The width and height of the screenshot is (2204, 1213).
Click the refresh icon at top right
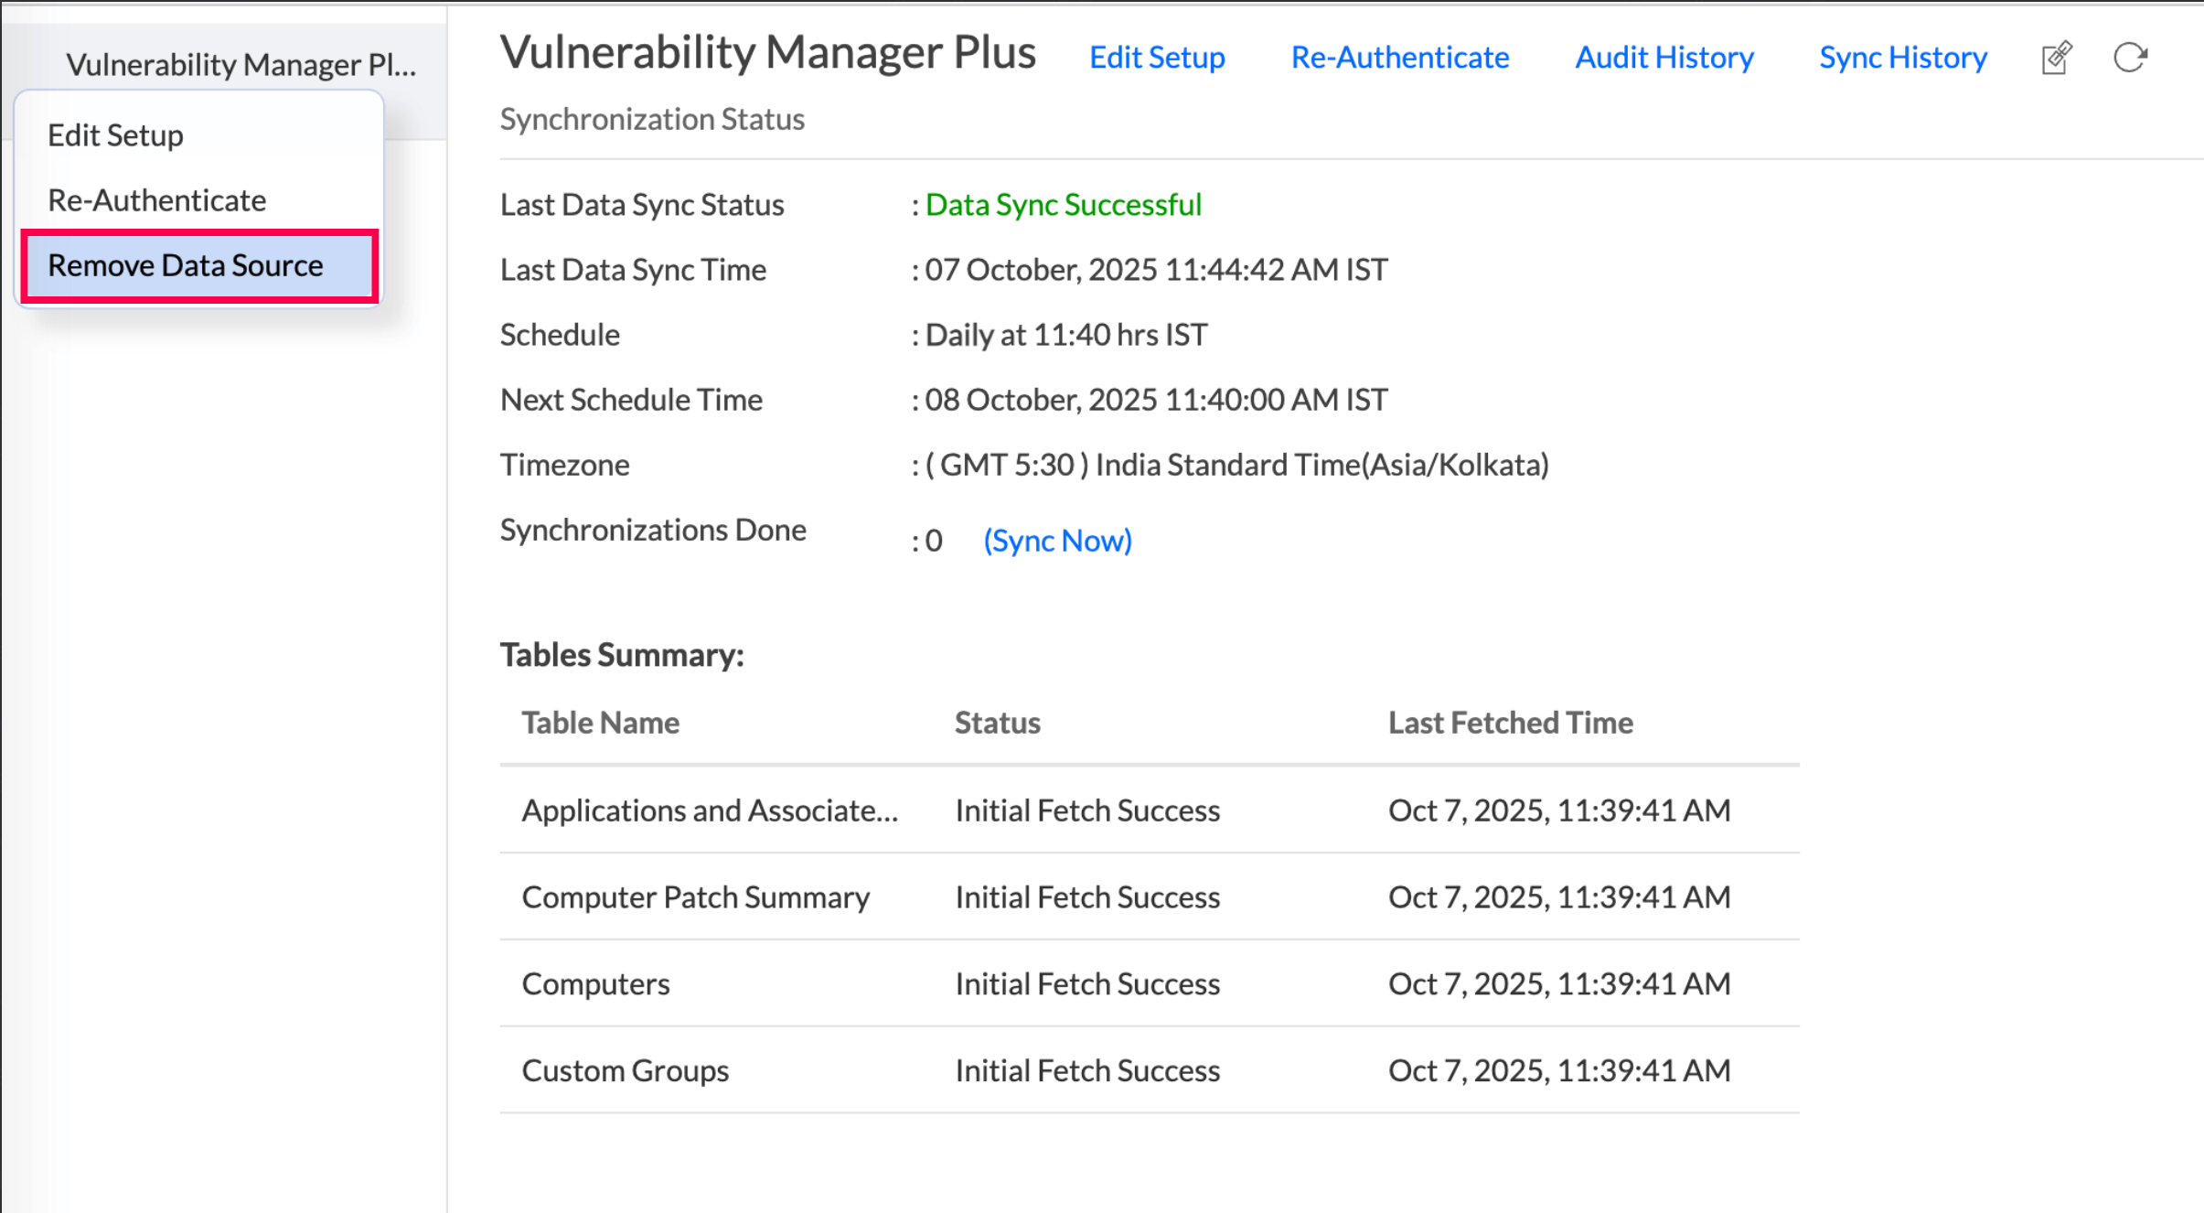2130,58
